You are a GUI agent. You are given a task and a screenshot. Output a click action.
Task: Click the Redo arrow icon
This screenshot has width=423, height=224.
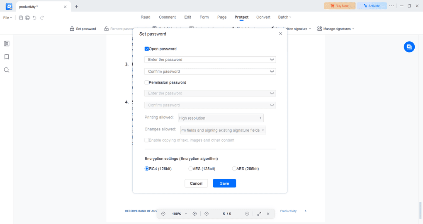point(42,18)
